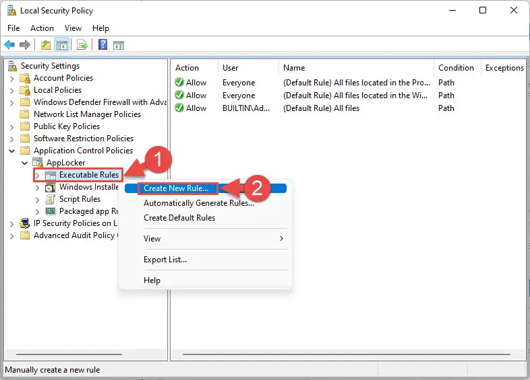The width and height of the screenshot is (530, 380).
Task: Click the Show/Hide Action Pane toolbar icon
Action: pos(119,45)
